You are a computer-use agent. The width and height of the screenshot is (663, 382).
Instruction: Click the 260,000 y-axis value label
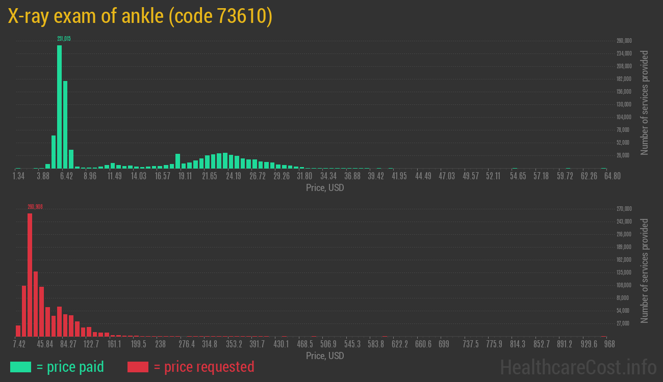[x=624, y=41]
